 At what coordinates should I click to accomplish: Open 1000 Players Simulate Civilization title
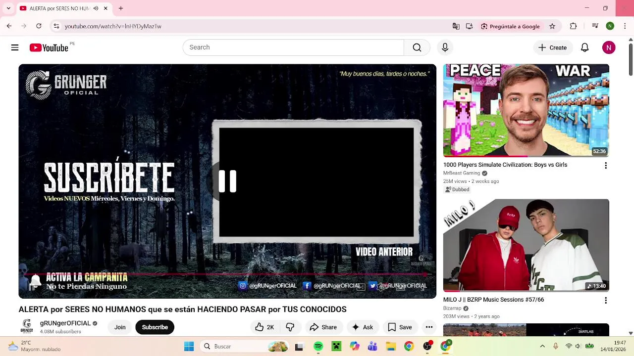coord(505,165)
